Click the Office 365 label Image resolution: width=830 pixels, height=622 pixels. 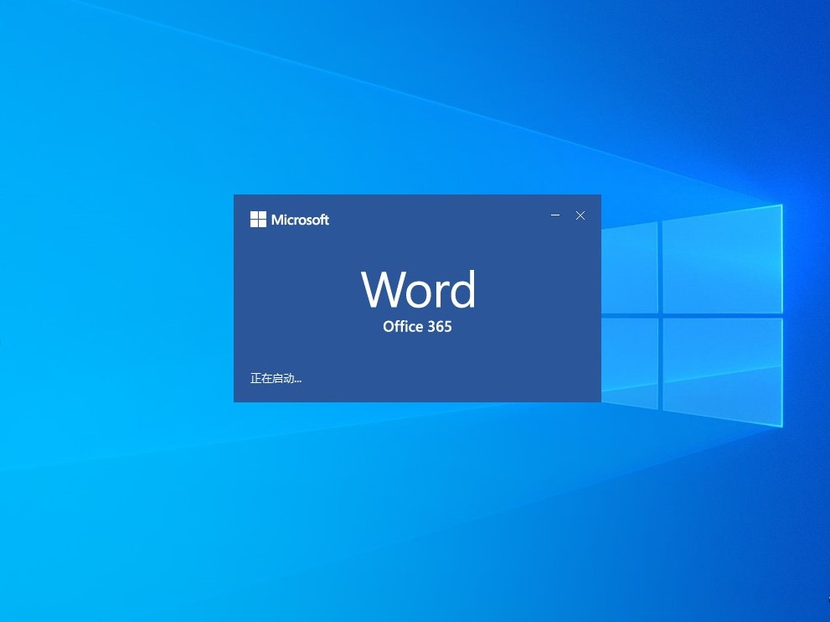417,326
